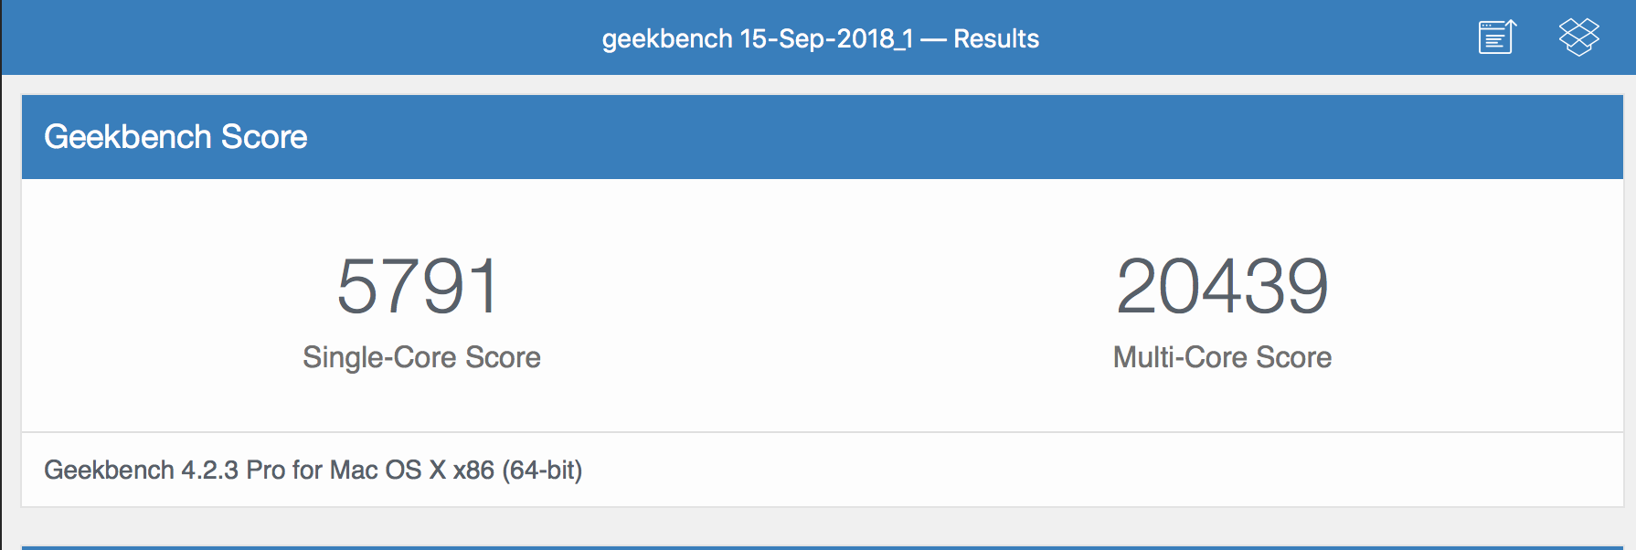Viewport: 1636px width, 550px height.
Task: Click the multi-core score value 20439
Action: pos(1222,286)
